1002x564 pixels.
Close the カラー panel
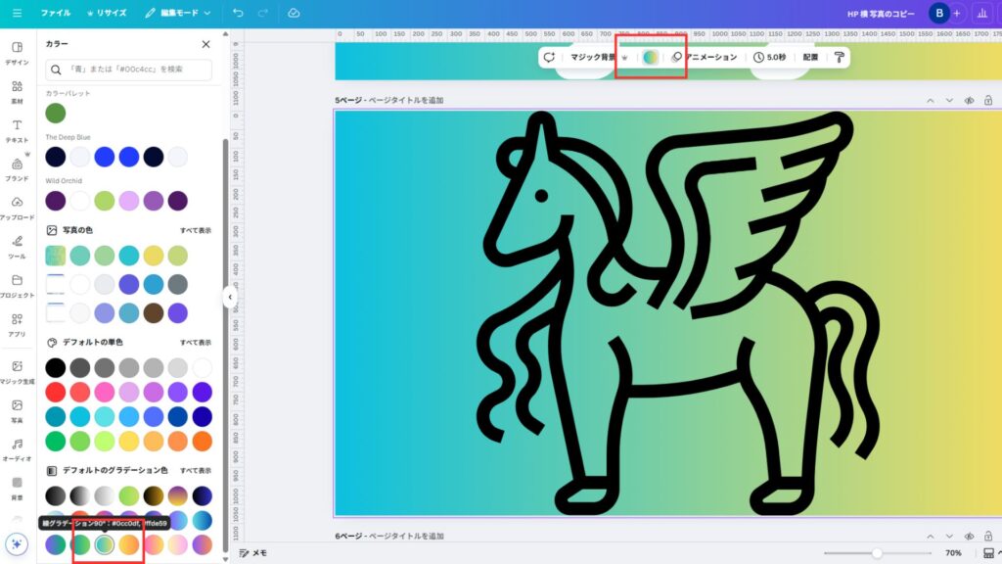tap(205, 44)
